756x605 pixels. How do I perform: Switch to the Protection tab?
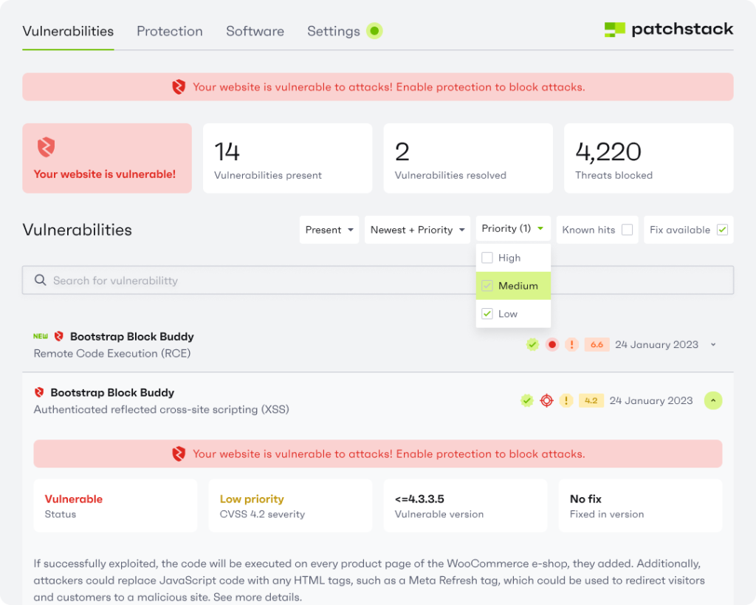tap(169, 31)
